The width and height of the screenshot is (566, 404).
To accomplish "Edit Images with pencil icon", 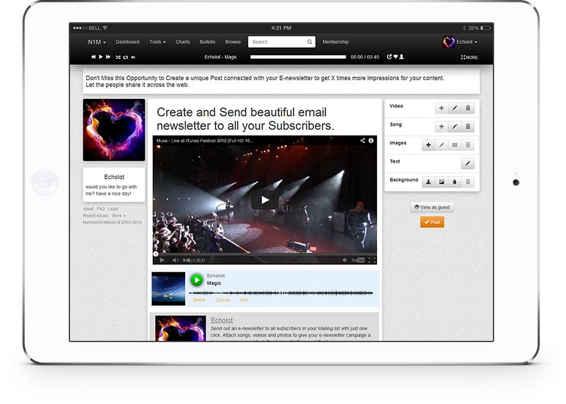I will tap(442, 145).
